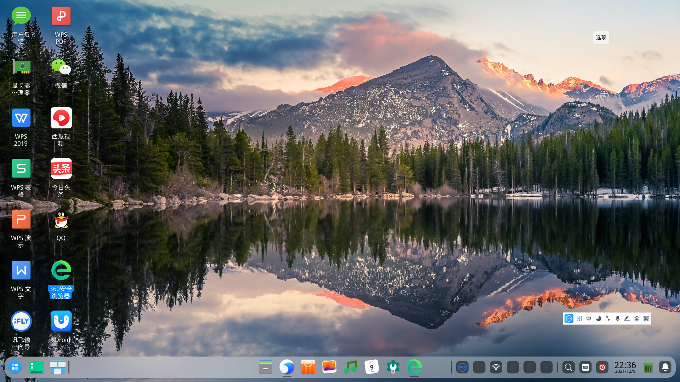Toggle Chinese/English mode via 中 on IME bar
The image size is (680, 382).
point(588,318)
